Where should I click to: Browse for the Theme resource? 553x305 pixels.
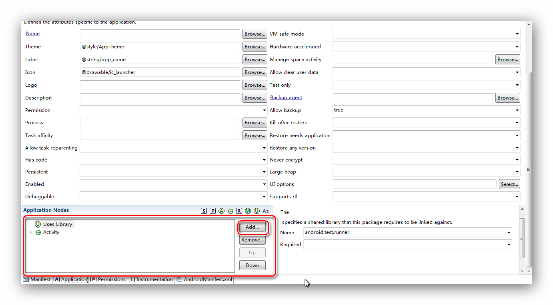pos(255,47)
